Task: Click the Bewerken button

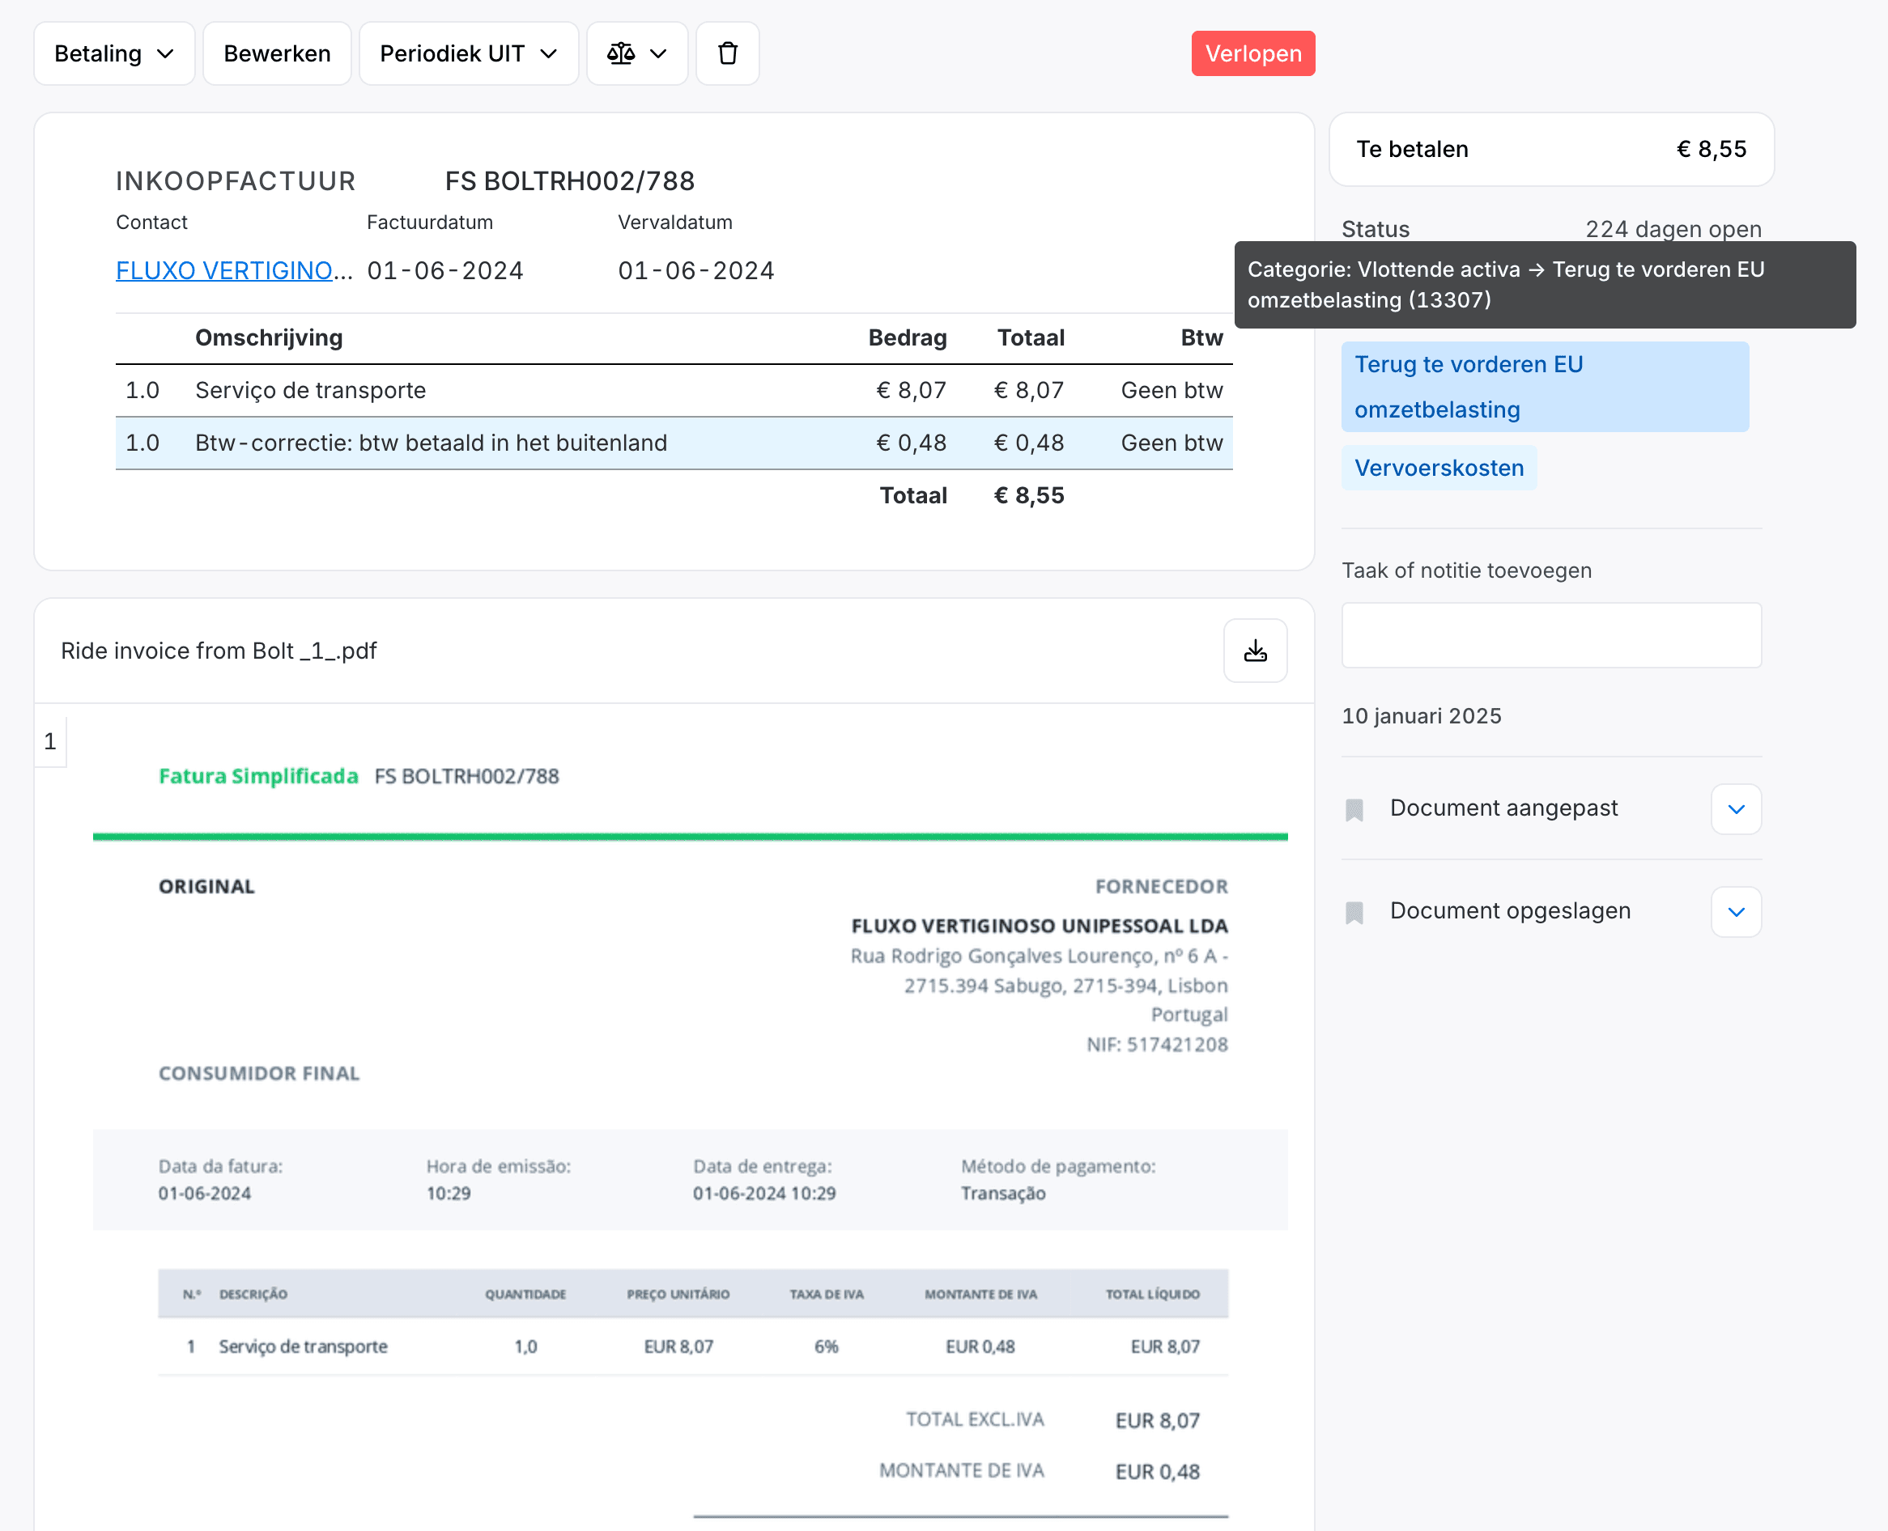Action: [x=277, y=53]
